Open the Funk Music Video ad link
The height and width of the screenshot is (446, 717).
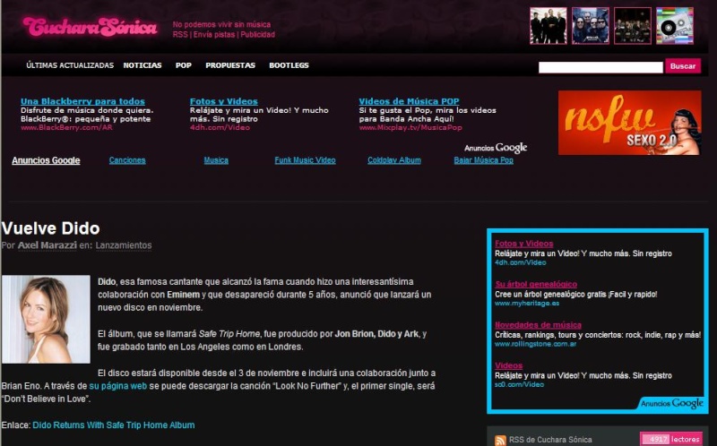click(x=305, y=160)
